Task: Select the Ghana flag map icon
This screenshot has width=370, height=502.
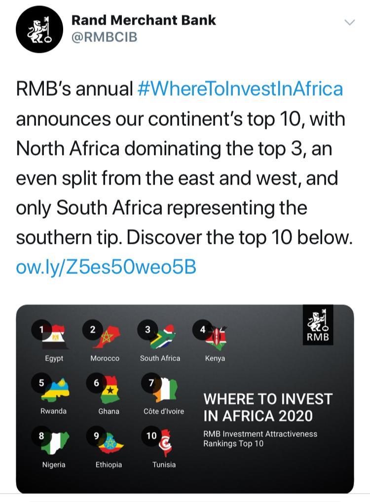Action: [110, 390]
